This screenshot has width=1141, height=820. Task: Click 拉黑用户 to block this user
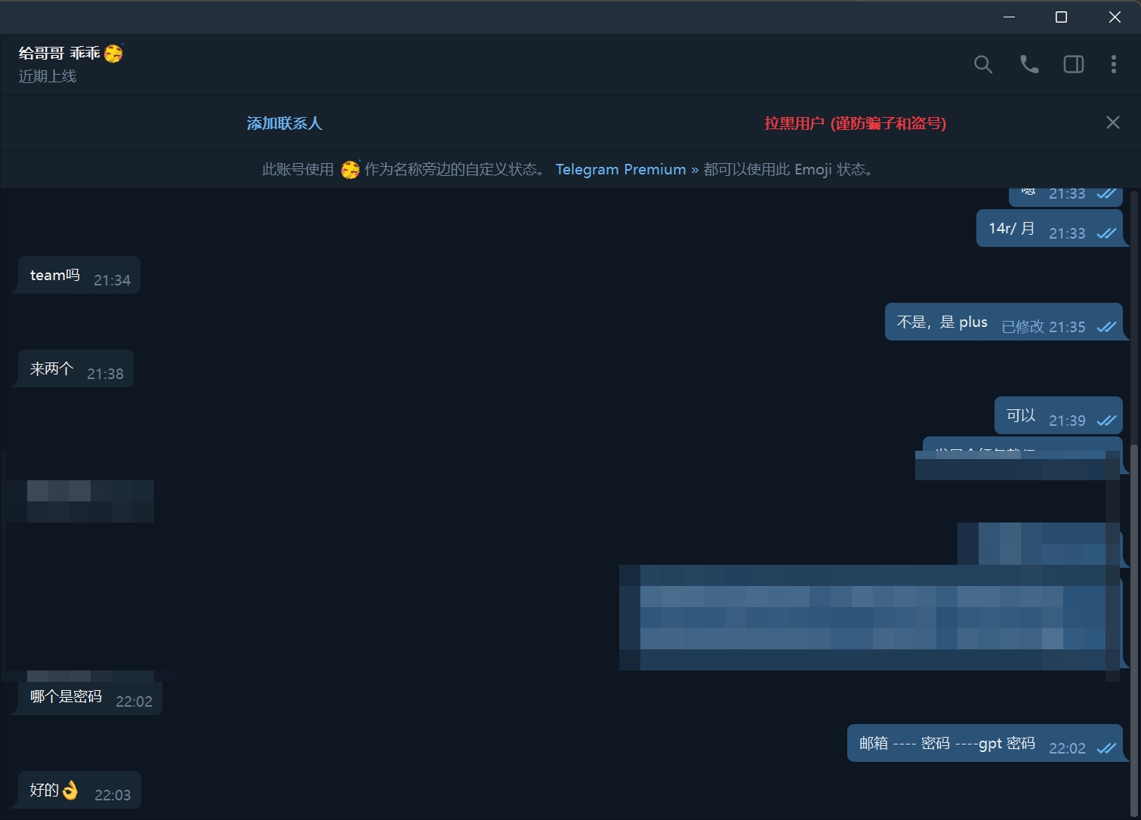[855, 123]
